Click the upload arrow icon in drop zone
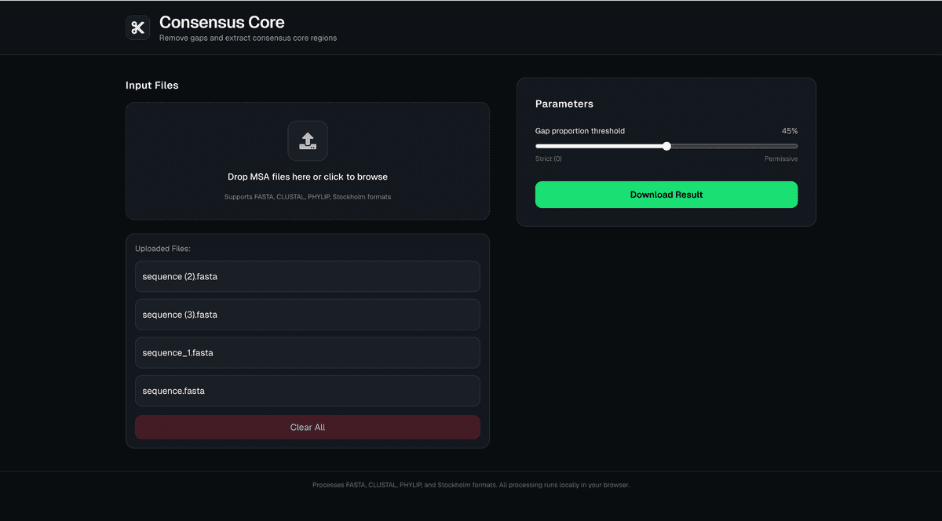The width and height of the screenshot is (942, 521). pyautogui.click(x=307, y=140)
